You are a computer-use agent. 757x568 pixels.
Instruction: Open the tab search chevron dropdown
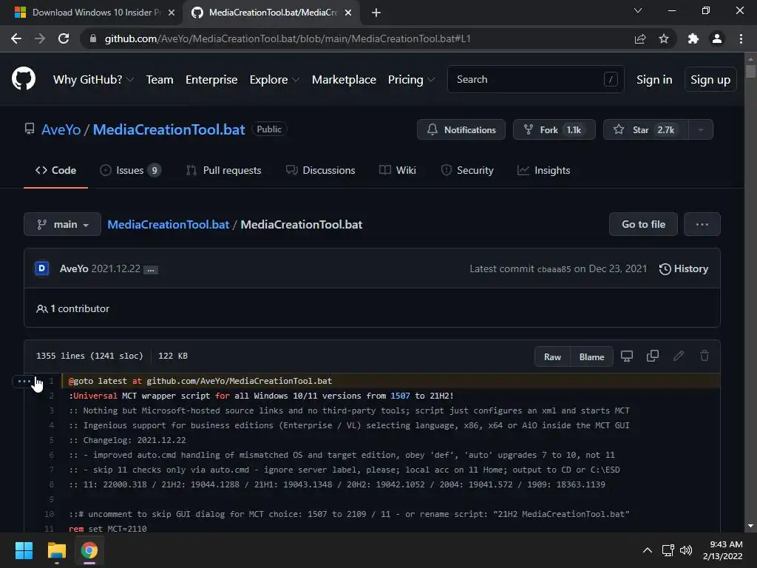tap(638, 10)
